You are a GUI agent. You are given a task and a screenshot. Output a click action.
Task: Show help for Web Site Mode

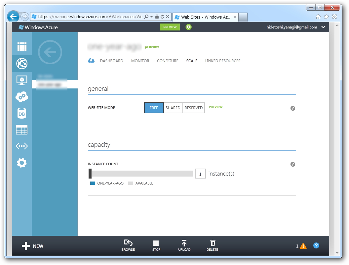(x=293, y=108)
